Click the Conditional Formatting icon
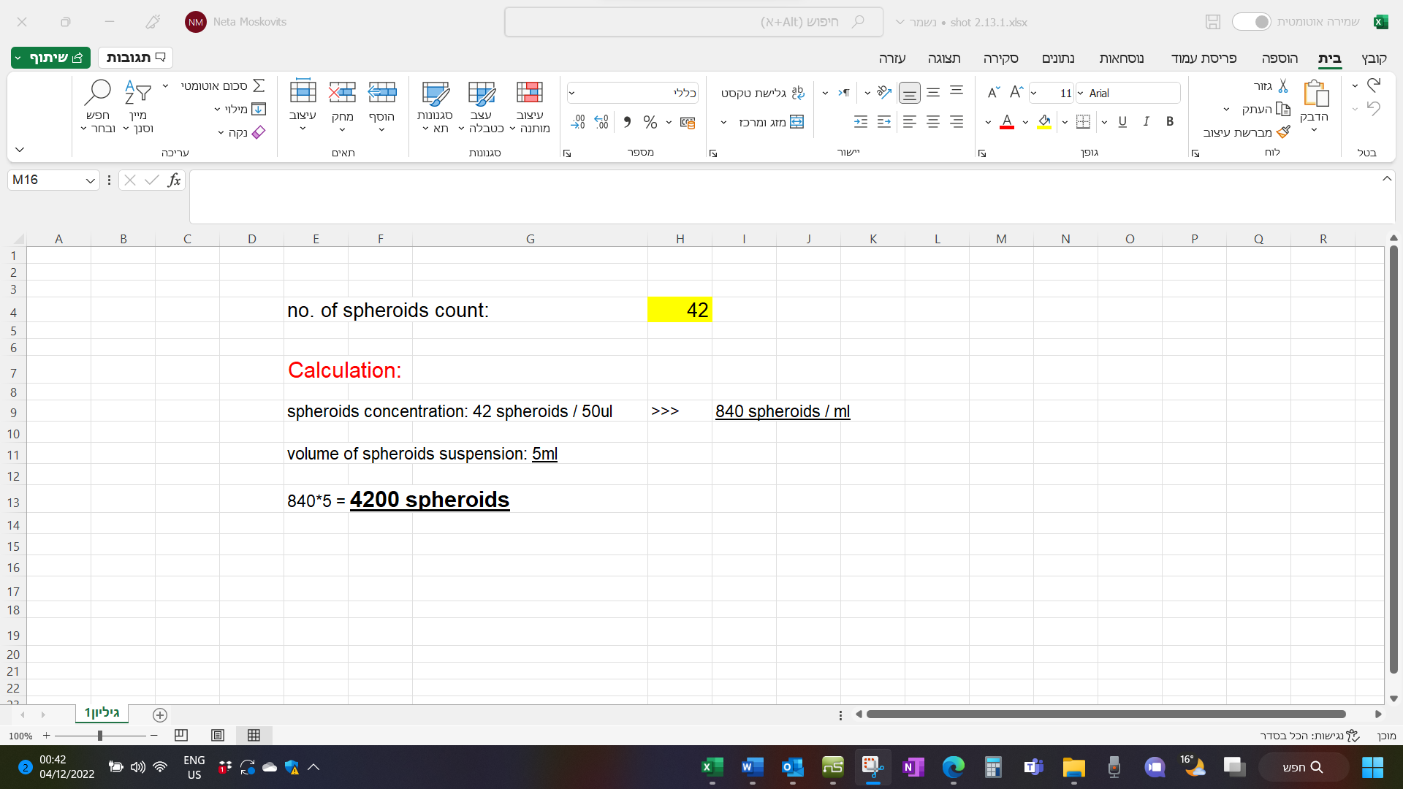 coord(529,93)
